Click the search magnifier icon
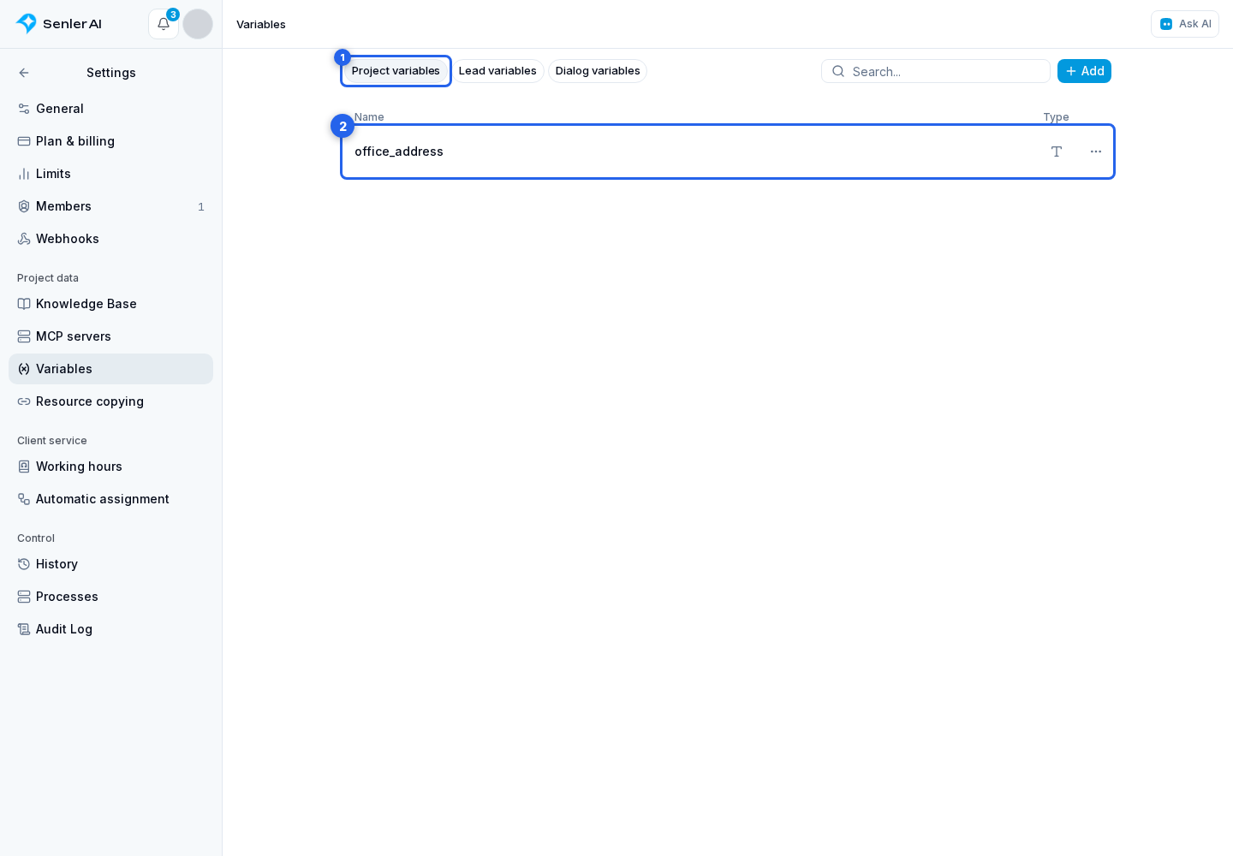1233x856 pixels. pyautogui.click(x=838, y=71)
